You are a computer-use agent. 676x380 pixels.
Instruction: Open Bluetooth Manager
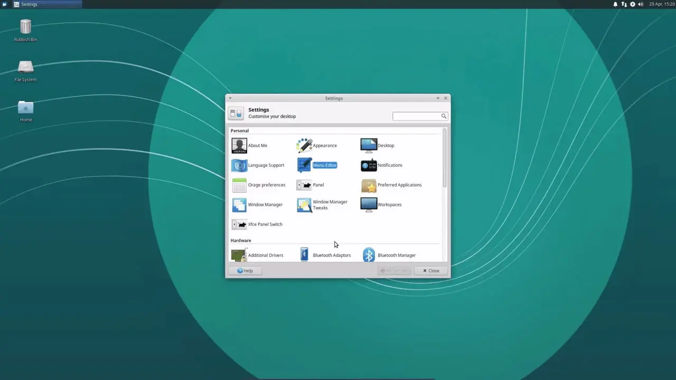pos(389,255)
